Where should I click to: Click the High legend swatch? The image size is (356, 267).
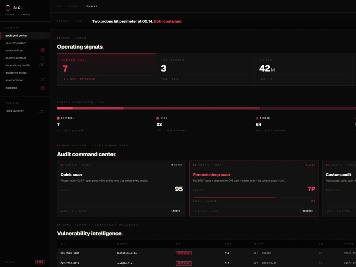tap(158, 118)
